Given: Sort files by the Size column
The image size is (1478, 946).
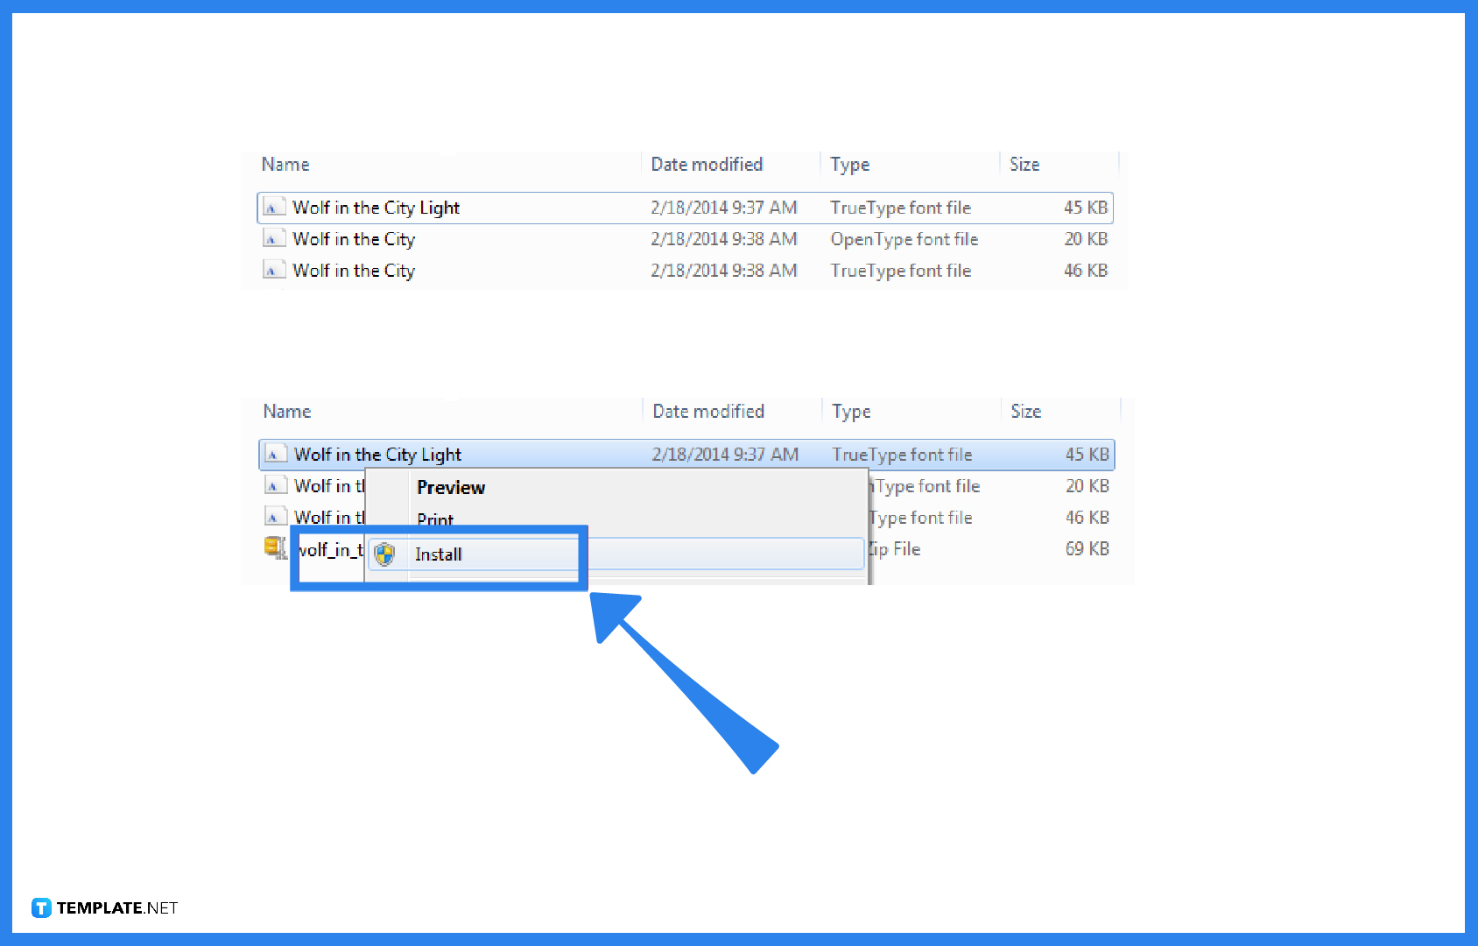Looking at the screenshot, I should (1024, 164).
